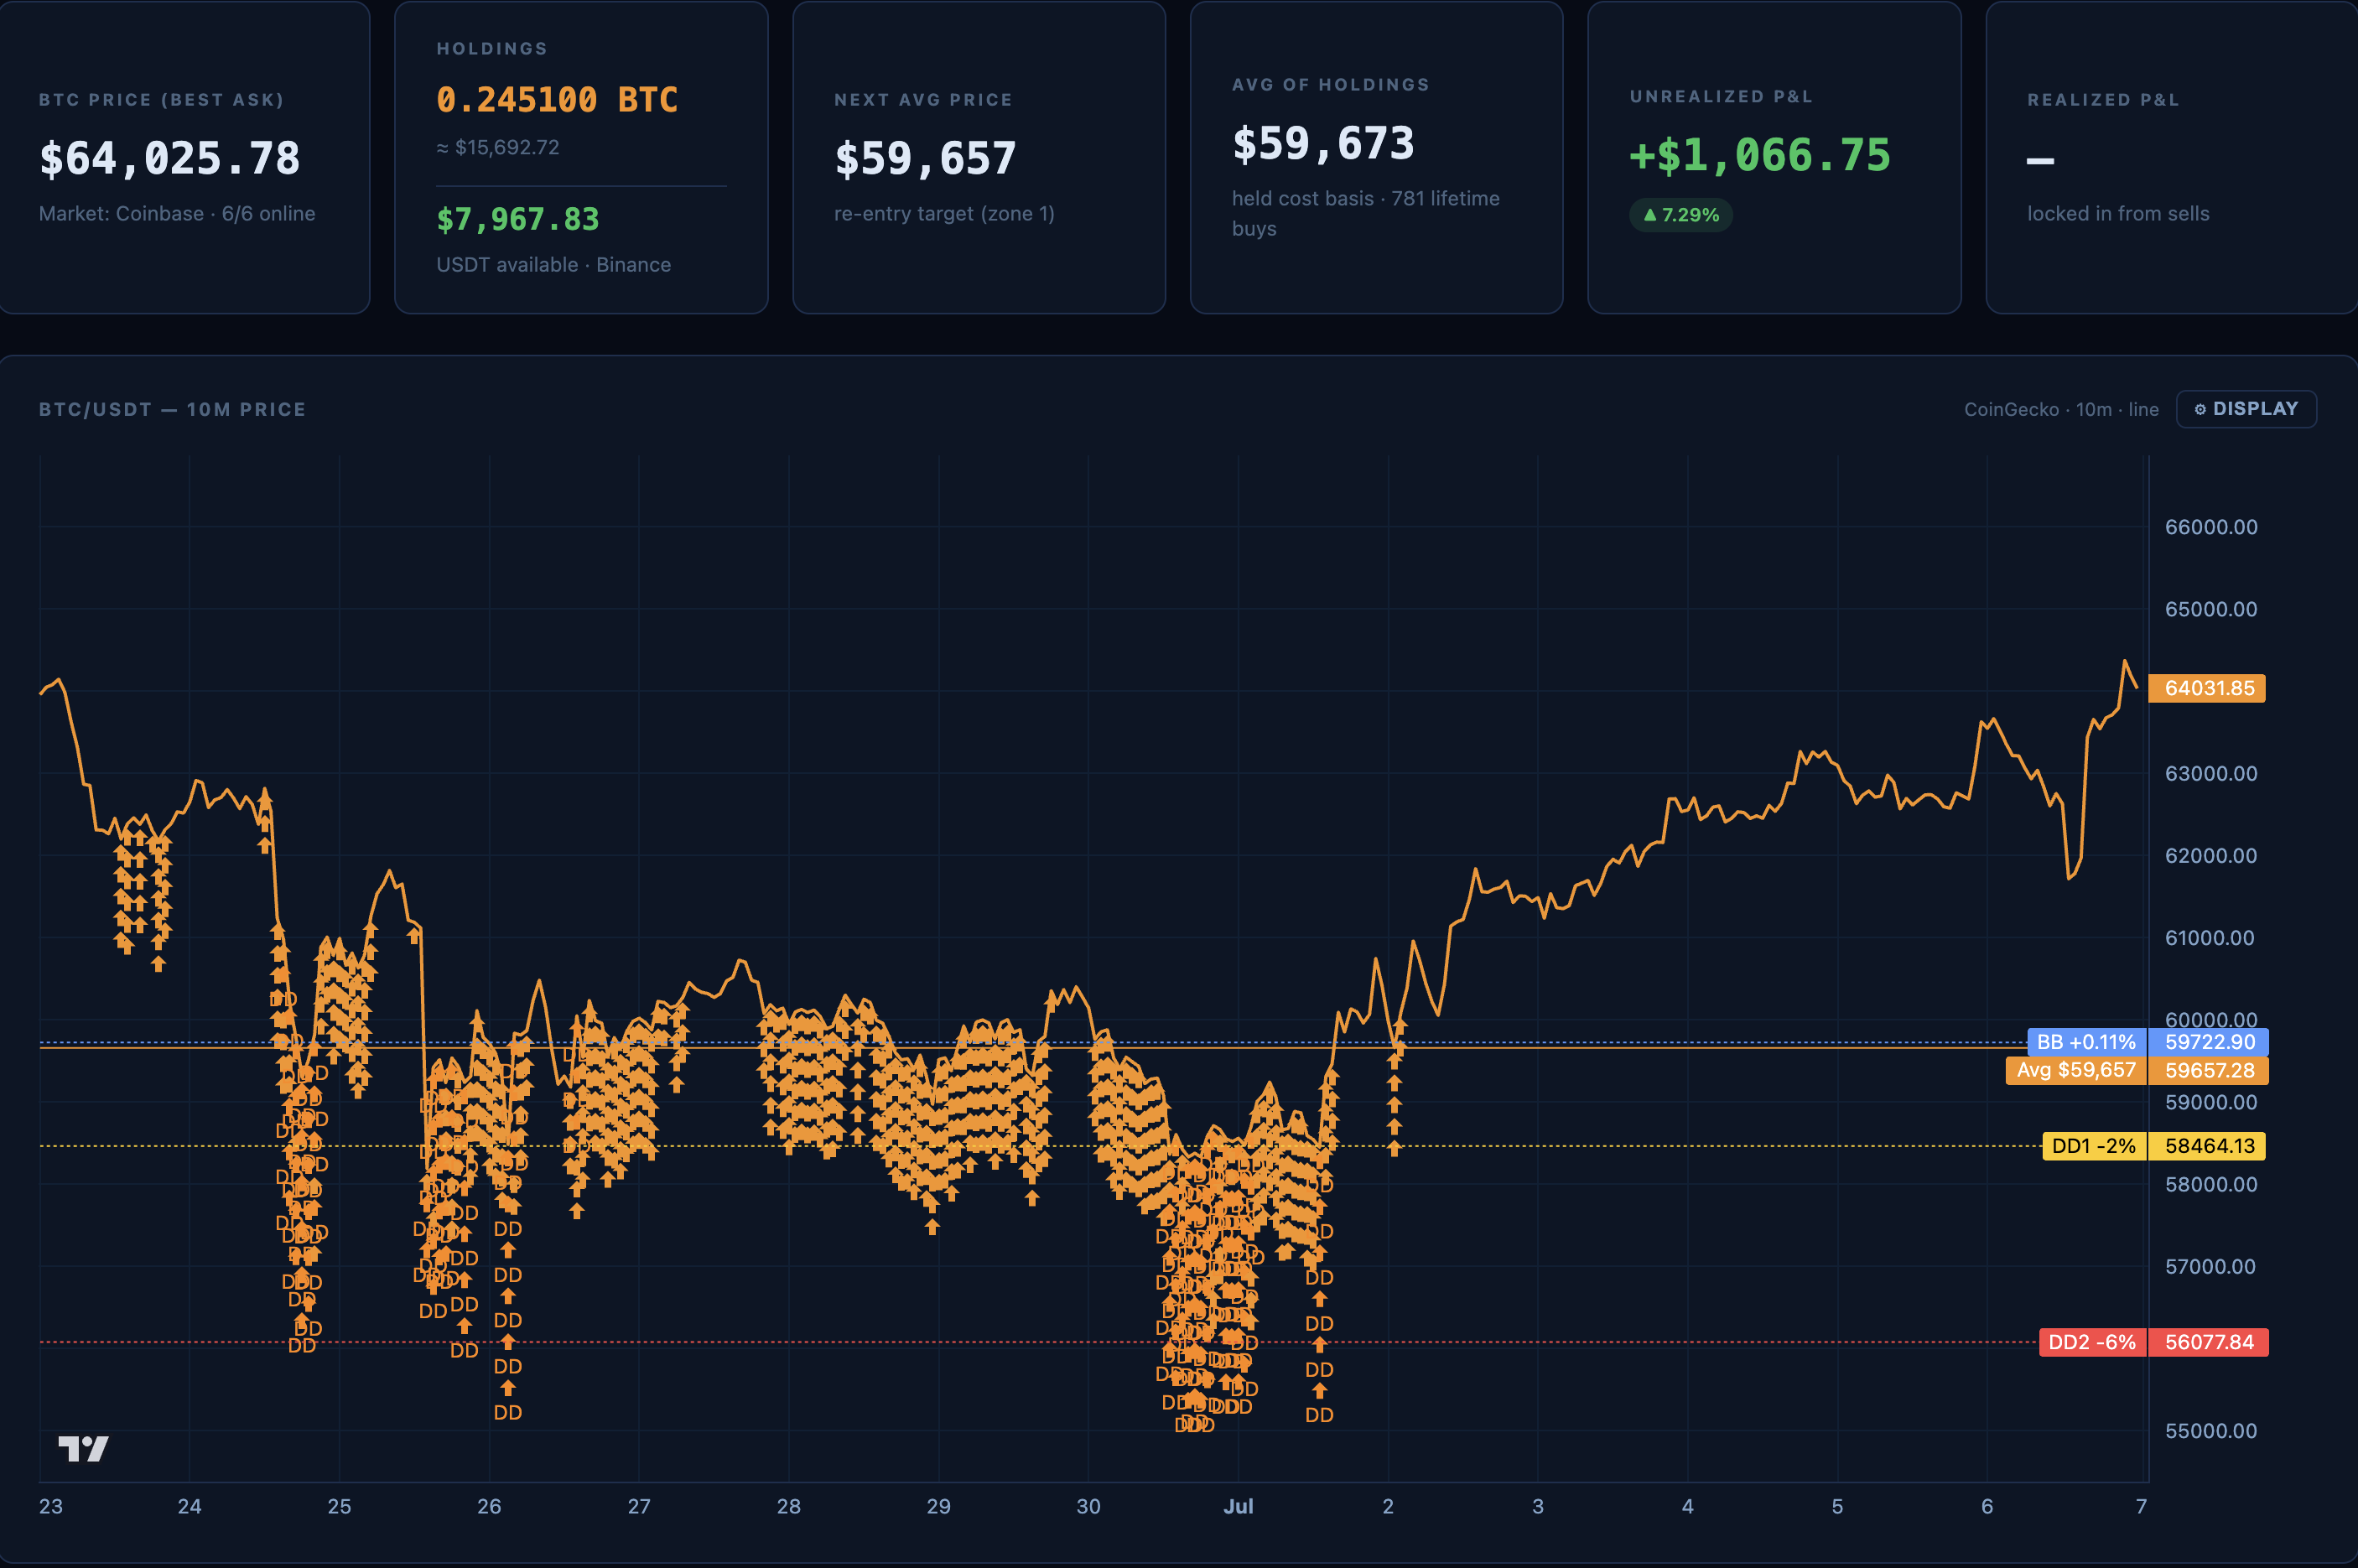The image size is (2358, 1568).
Task: Click the $7,967.83 USDT balance
Action: (517, 219)
